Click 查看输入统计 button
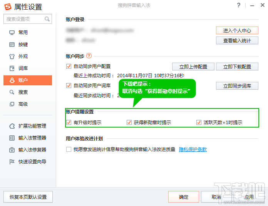268x206 pixels. [x=237, y=41]
